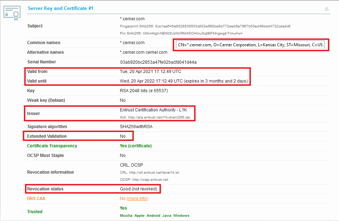Click the OCSP Must Staple label
Screen dimensions: 339x221
45,156
